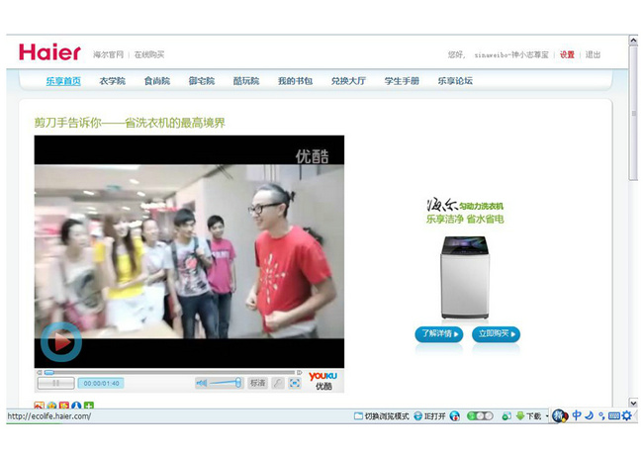This screenshot has width=643, height=454.
Task: Click 退出 to log out
Action: tap(593, 54)
